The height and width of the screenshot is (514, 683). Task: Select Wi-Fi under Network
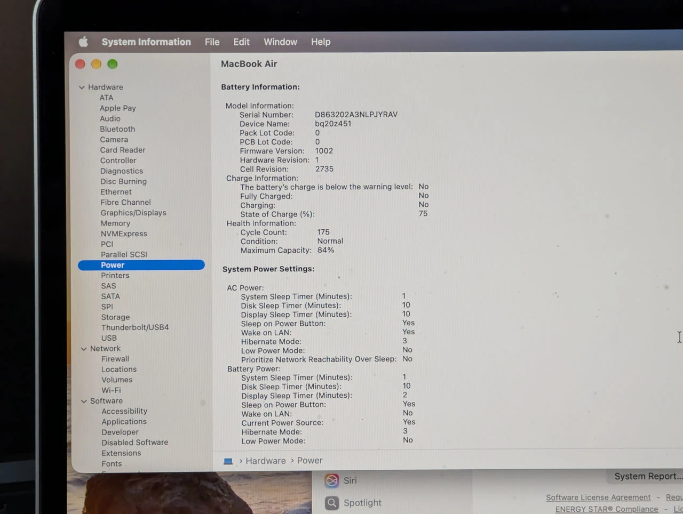[111, 390]
